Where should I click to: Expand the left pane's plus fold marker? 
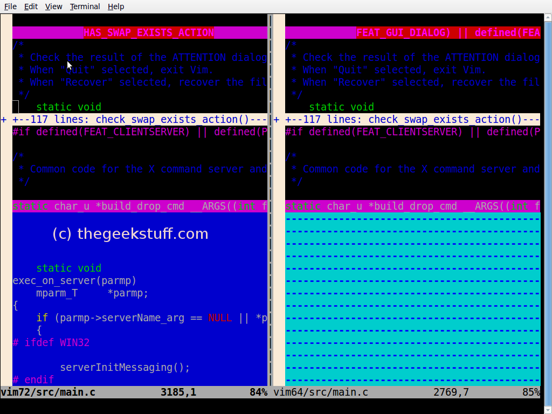tap(4, 119)
